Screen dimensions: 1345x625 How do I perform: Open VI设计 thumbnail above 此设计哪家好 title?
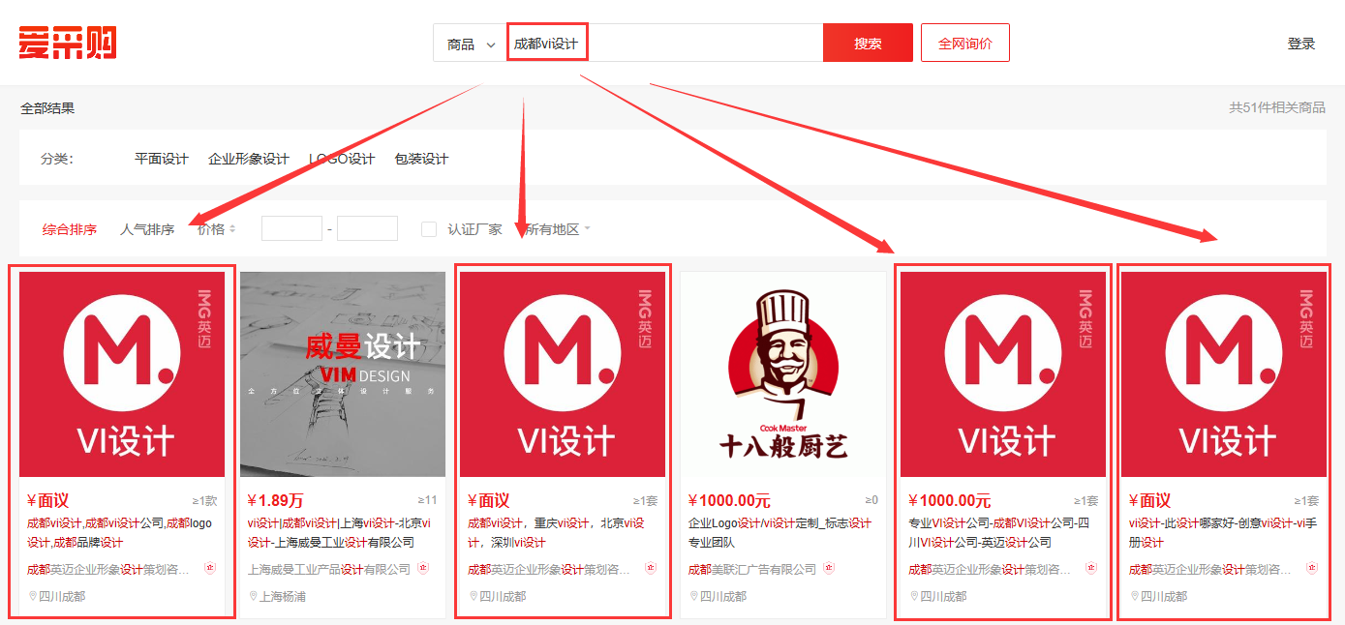click(1224, 374)
